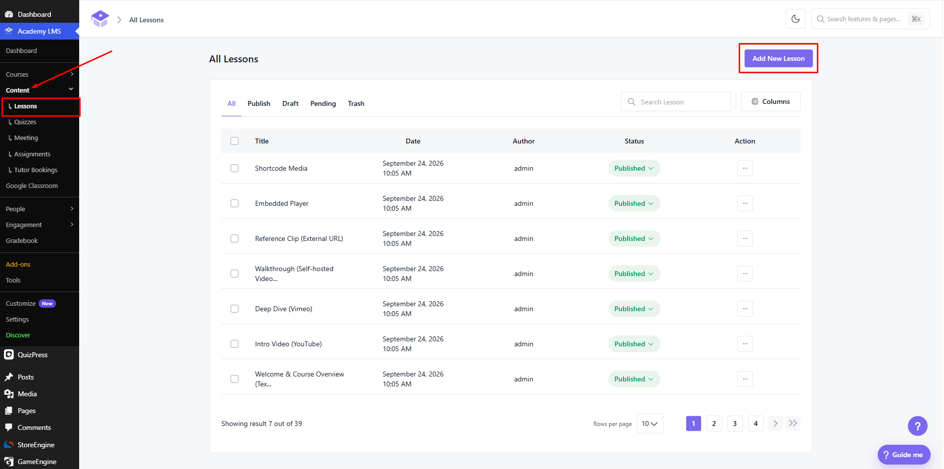
Task: Open actions menu for Embedded Player
Action: [x=745, y=203]
